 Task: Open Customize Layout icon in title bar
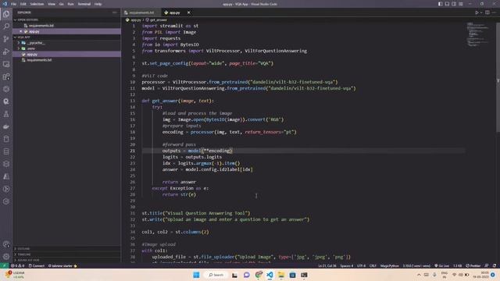pyautogui.click(x=461, y=4)
